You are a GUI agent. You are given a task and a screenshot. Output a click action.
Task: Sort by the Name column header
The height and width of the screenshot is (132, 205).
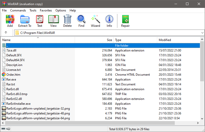[x=38, y=40]
